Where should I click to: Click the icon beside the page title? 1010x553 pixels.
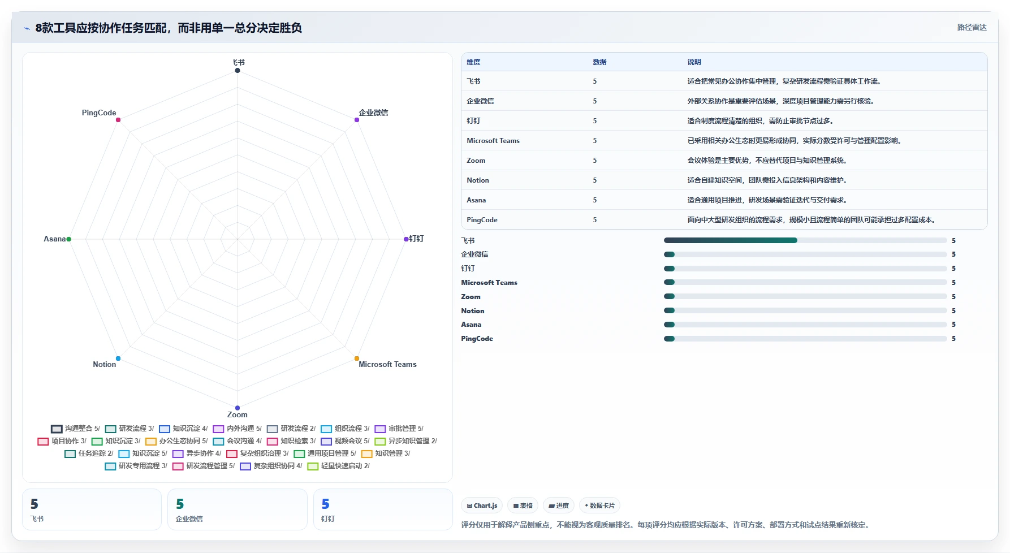point(27,28)
